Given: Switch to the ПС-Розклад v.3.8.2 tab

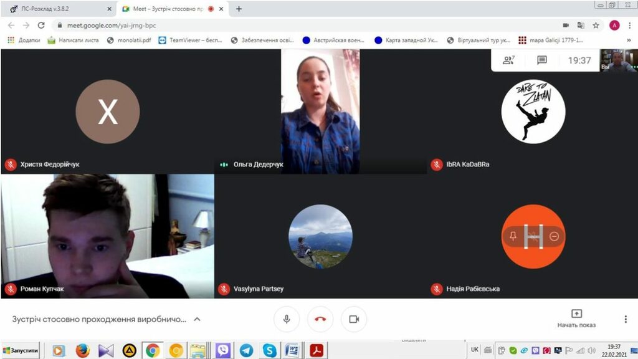Looking at the screenshot, I should click(60, 9).
